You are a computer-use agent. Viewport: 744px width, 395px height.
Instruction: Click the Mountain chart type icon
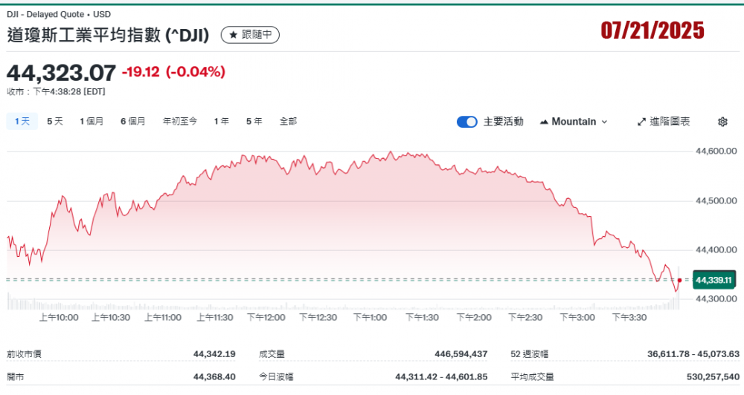click(x=544, y=122)
